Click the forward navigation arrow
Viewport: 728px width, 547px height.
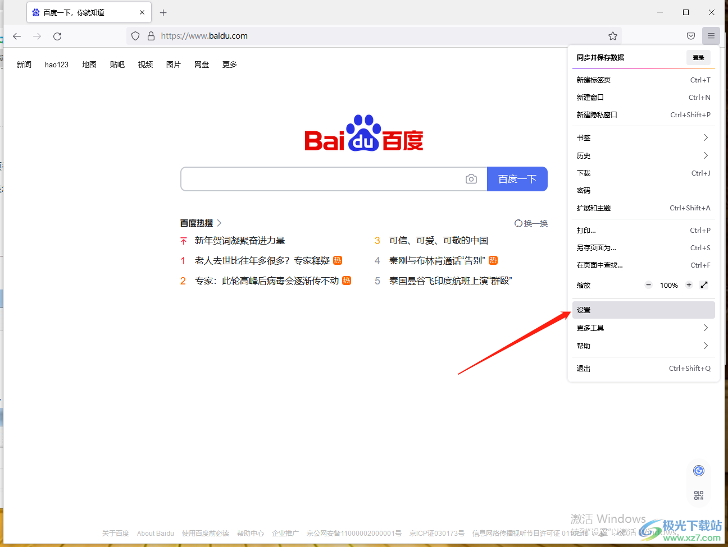tap(37, 36)
